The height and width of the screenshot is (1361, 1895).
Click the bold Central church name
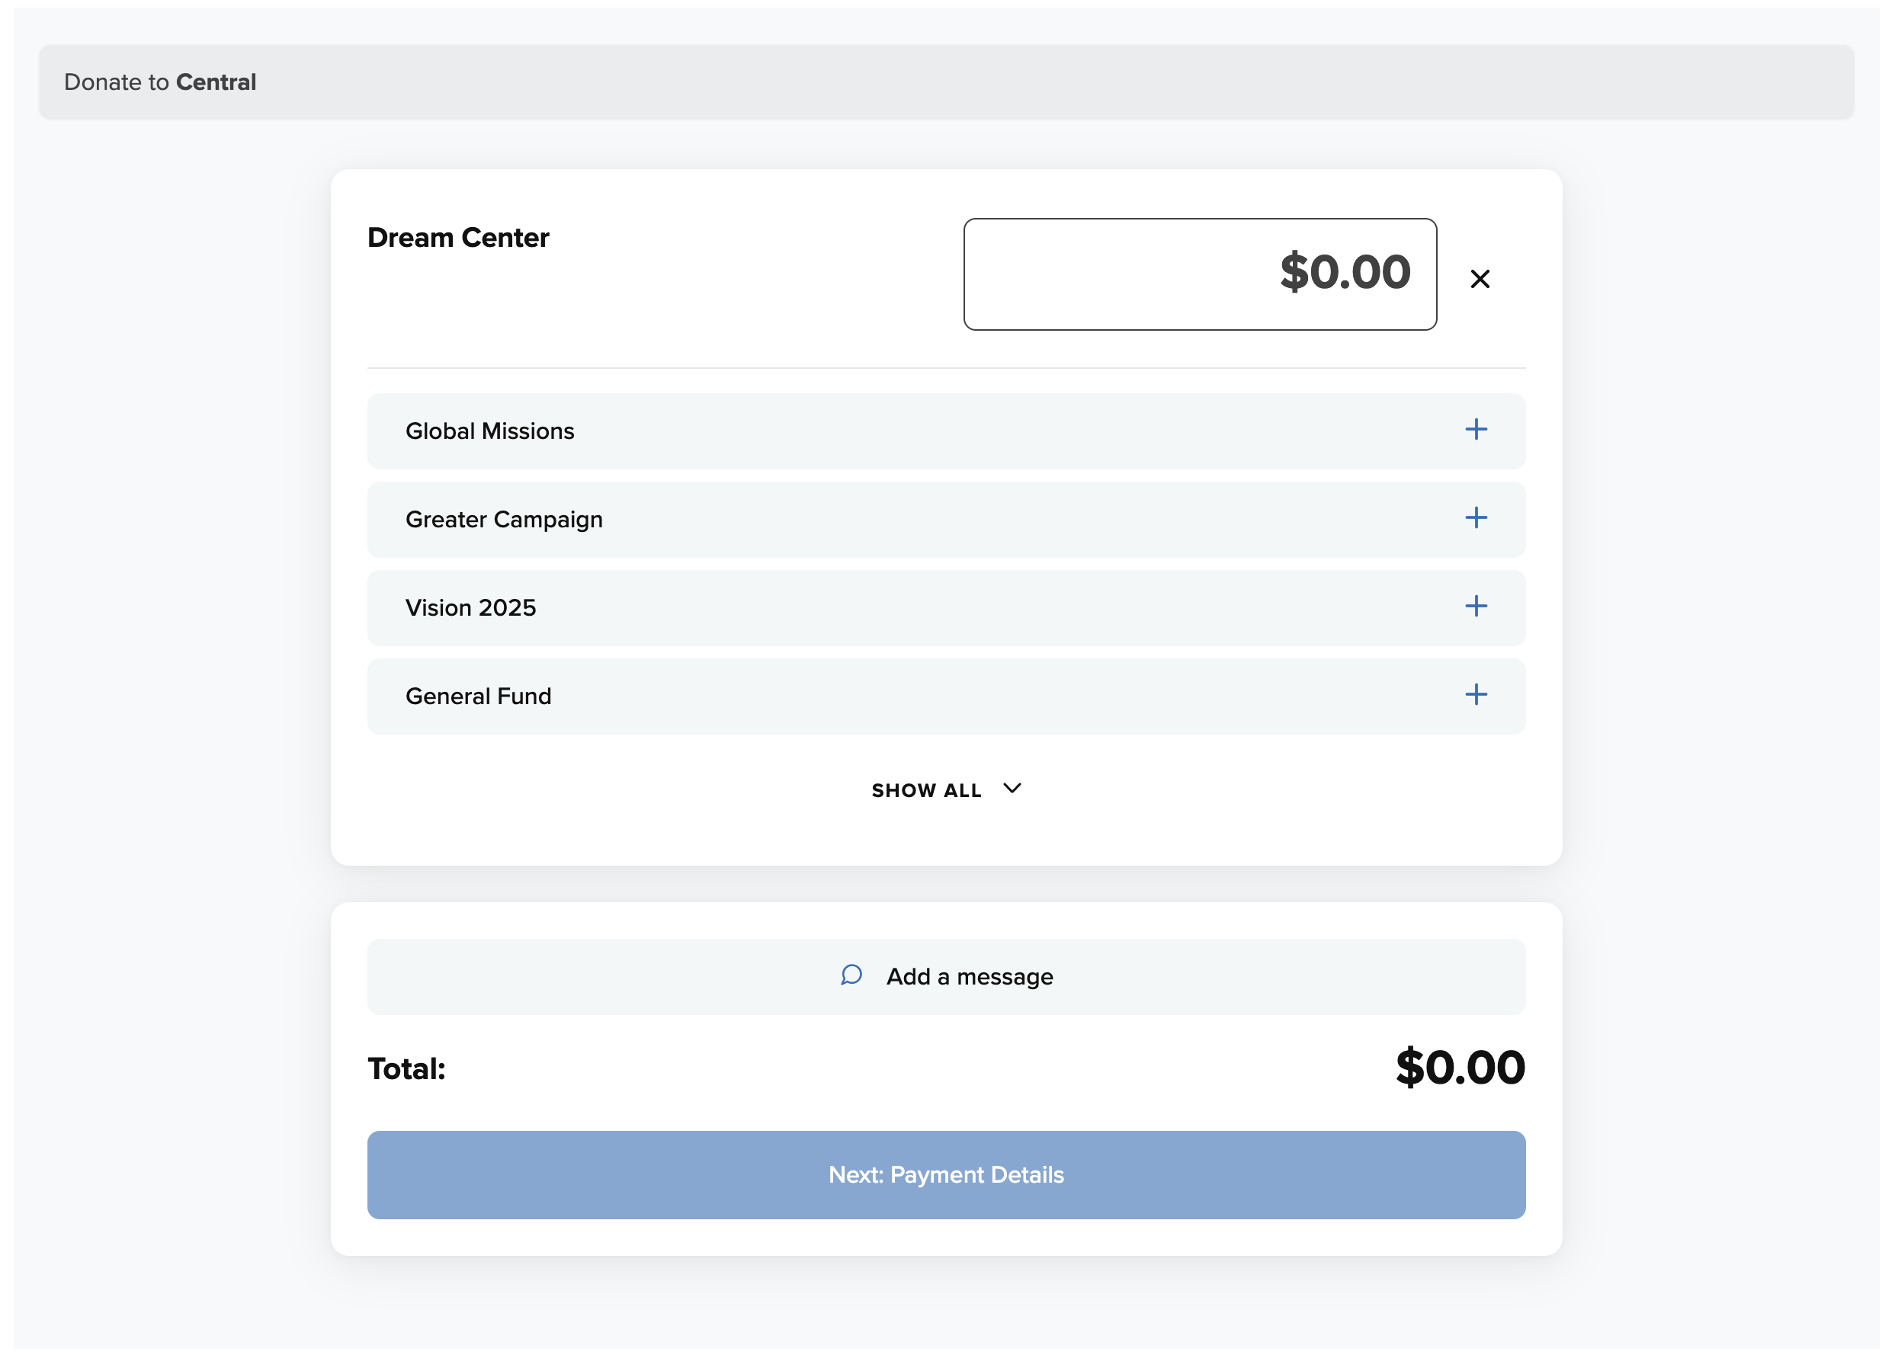(x=216, y=82)
